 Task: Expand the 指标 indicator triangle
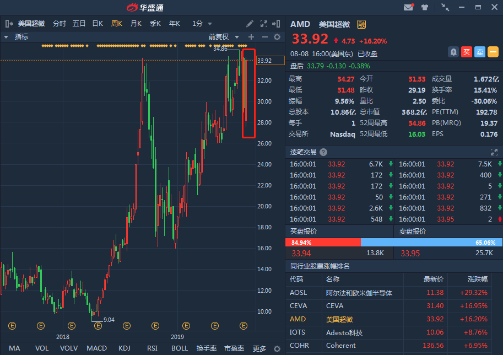click(6, 37)
